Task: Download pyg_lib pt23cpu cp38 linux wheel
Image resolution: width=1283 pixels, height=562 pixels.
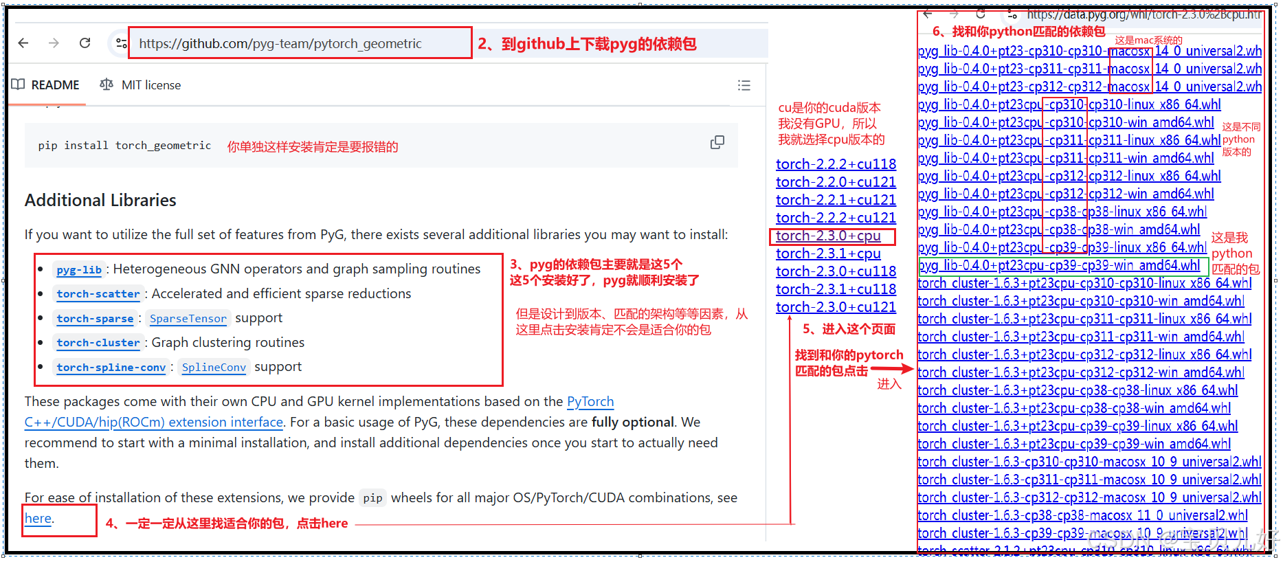Action: (1062, 212)
